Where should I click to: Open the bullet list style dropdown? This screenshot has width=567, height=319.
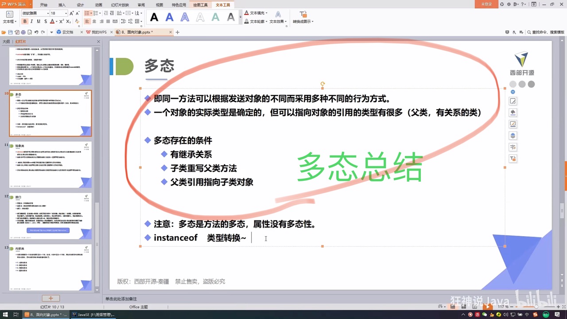click(x=90, y=13)
